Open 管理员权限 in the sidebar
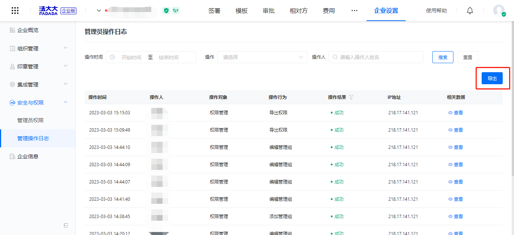 (30, 120)
